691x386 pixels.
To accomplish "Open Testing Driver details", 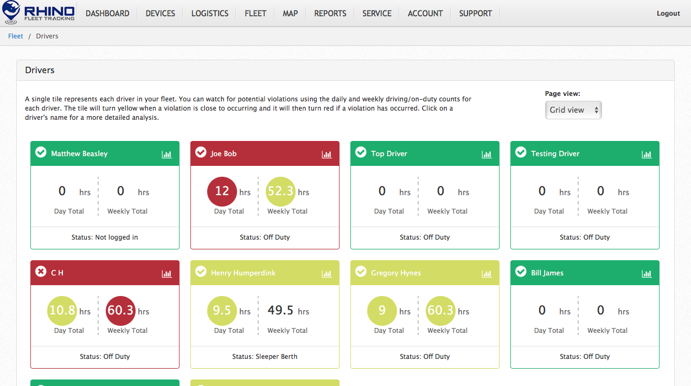I will tap(555, 154).
